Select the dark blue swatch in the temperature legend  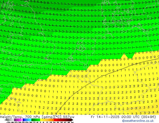(24, 120)
